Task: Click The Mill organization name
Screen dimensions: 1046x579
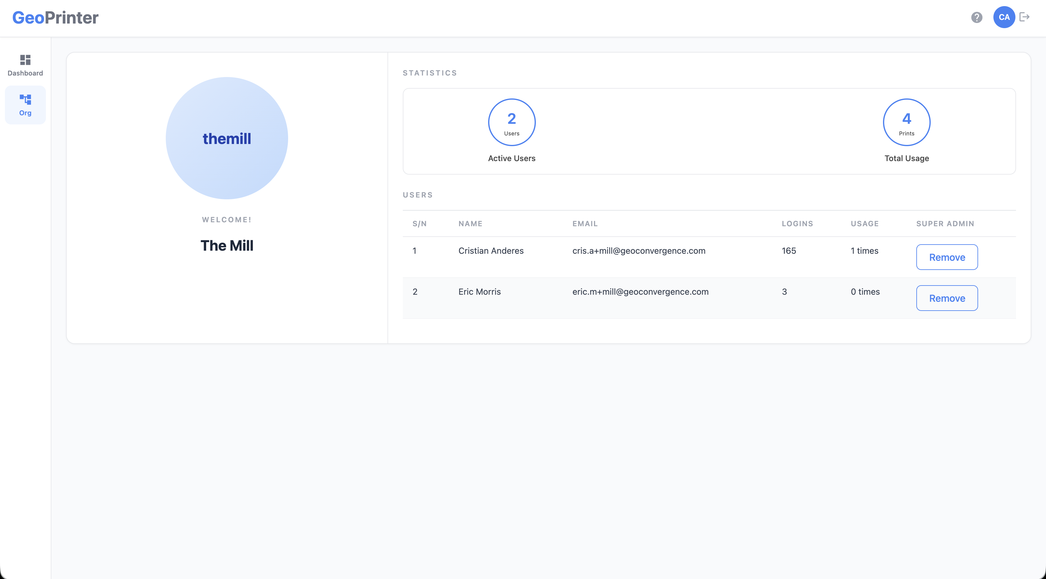Action: coord(227,245)
